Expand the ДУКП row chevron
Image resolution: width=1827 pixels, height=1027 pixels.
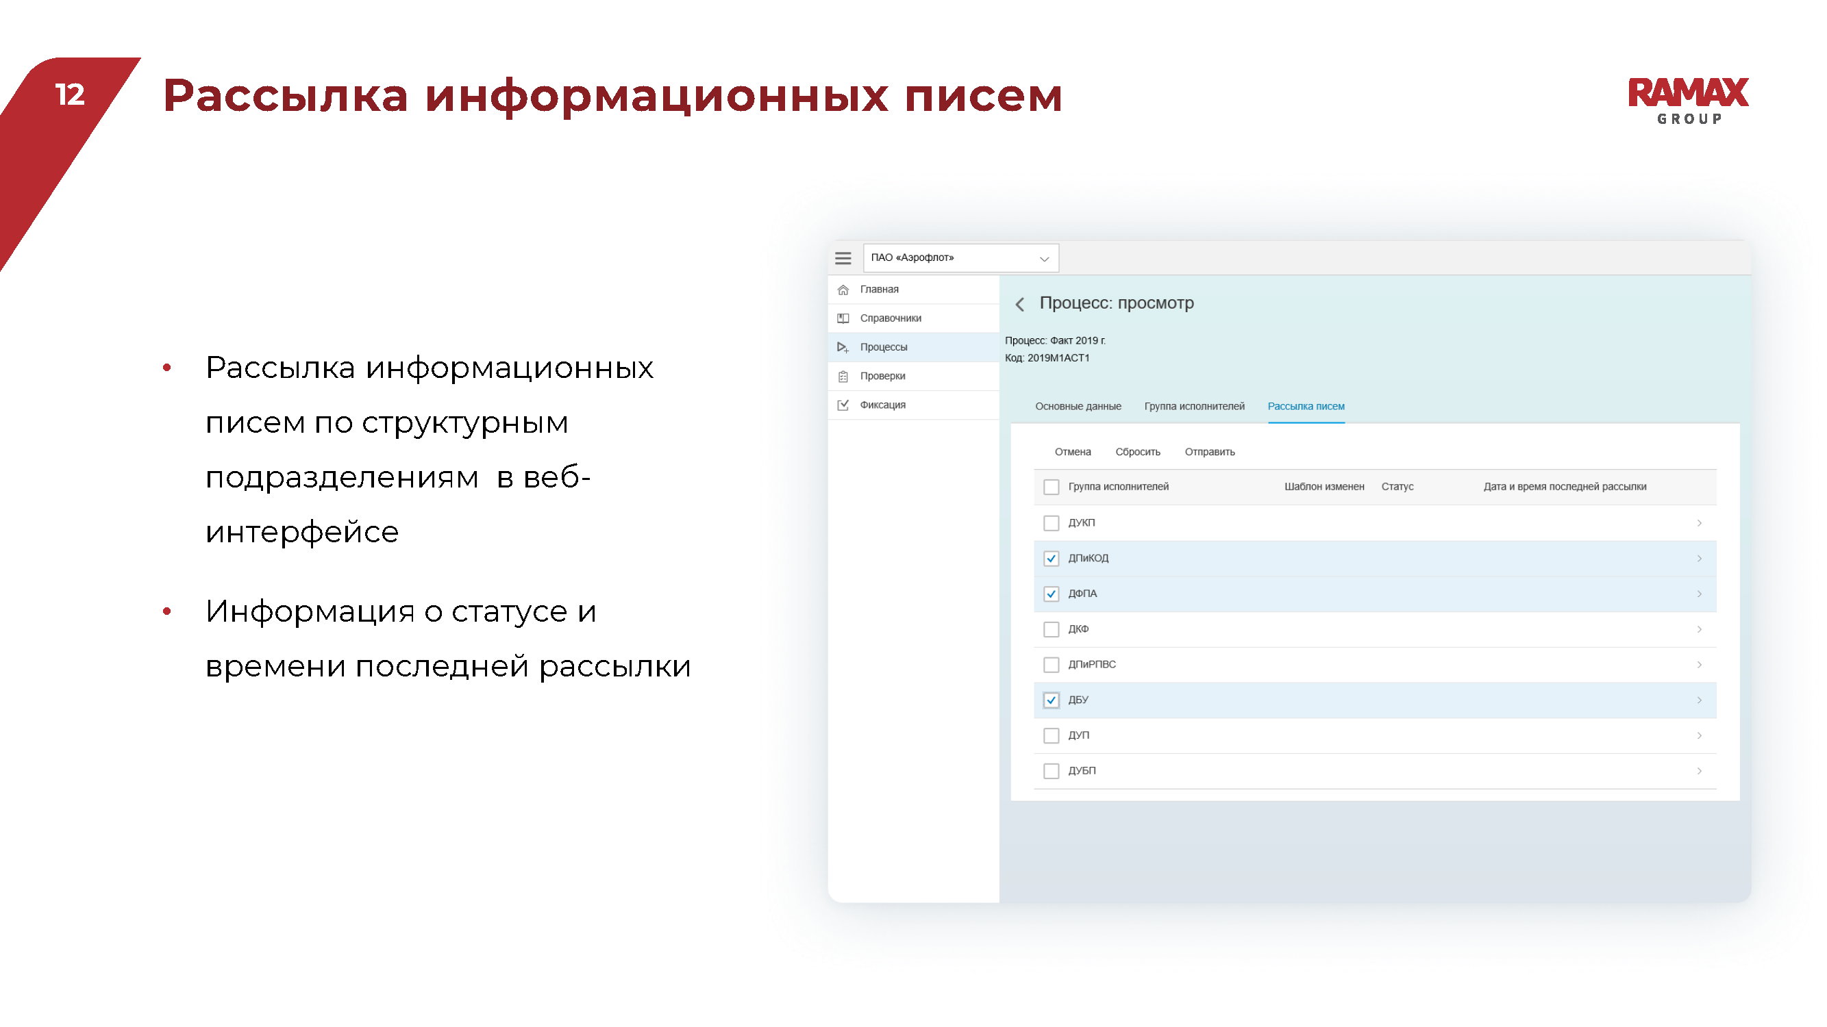coord(1699,523)
